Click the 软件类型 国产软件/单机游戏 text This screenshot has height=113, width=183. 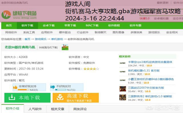click(x=24, y=63)
